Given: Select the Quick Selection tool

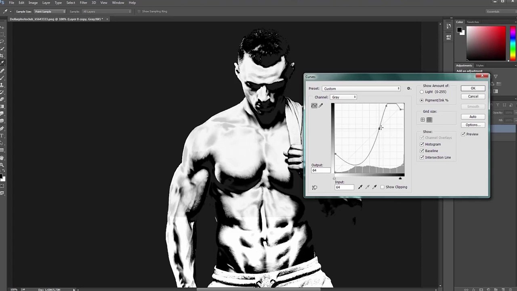Looking at the screenshot, I should pyautogui.click(x=2, y=49).
